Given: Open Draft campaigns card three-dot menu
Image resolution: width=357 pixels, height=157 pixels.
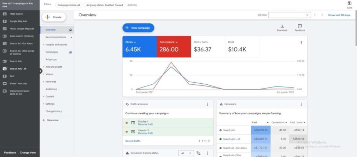Looking at the screenshot, I should click(207, 104).
